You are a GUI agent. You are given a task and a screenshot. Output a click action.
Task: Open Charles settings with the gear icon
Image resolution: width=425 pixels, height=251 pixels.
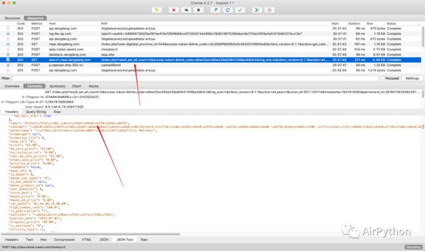(270, 10)
